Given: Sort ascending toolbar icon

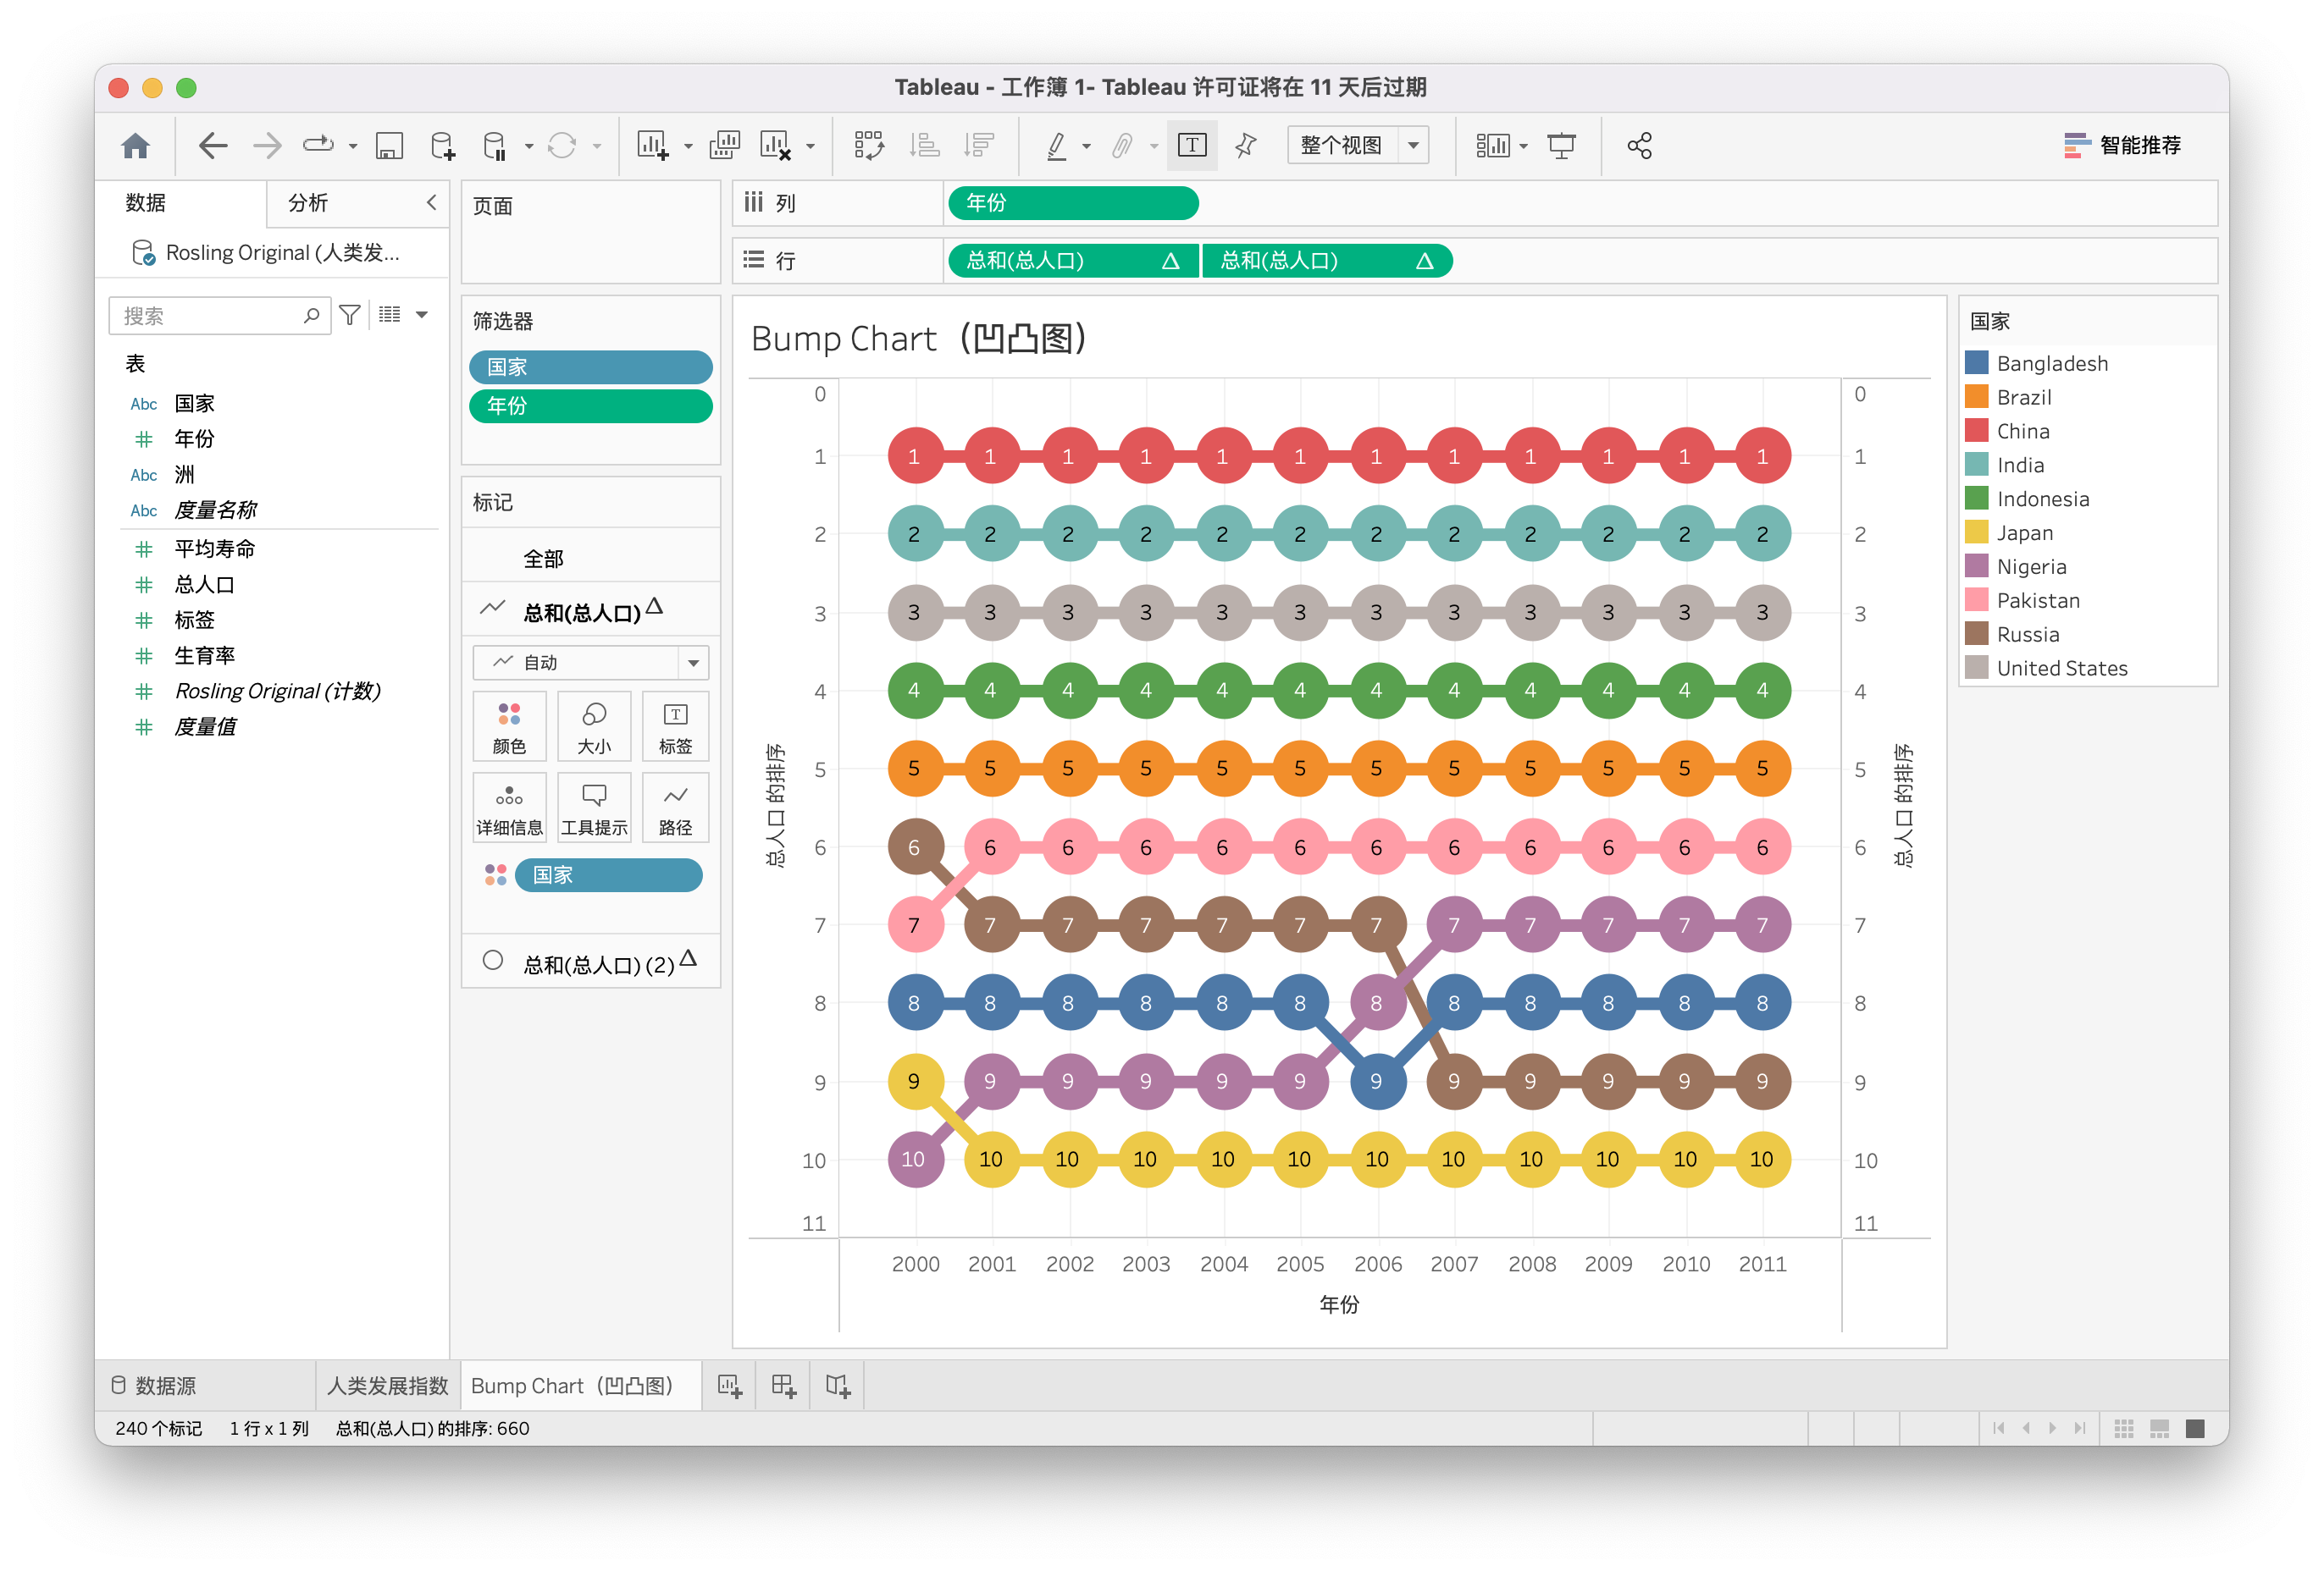Looking at the screenshot, I should 923,146.
